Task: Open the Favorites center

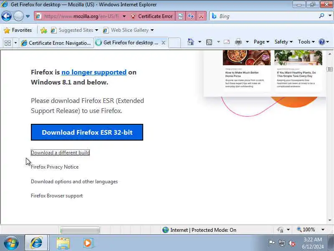Action: pyautogui.click(x=18, y=30)
